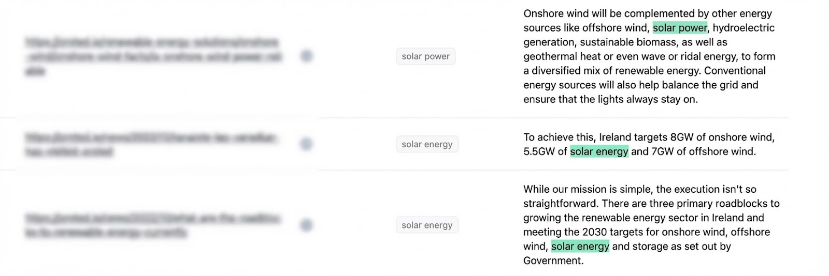This screenshot has height=276, width=829.
Task: Click the circle icon in the bottom row
Action: click(307, 225)
